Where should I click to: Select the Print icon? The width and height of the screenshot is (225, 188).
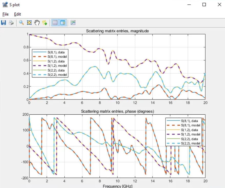click(x=11, y=23)
